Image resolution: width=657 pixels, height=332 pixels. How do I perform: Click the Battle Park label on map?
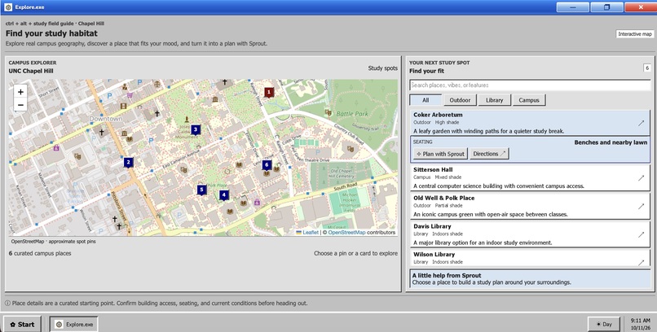352,114
